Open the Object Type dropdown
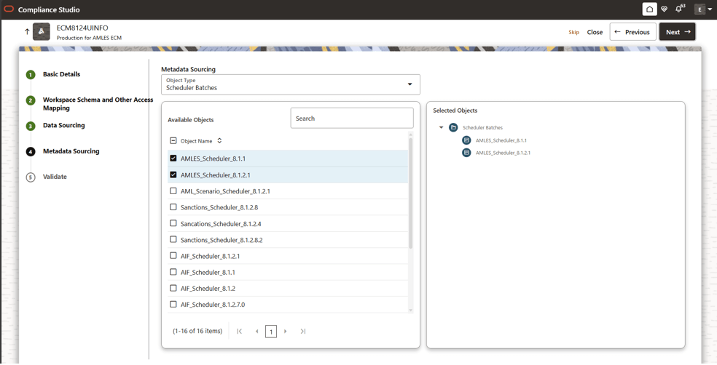The image size is (717, 365). click(290, 84)
